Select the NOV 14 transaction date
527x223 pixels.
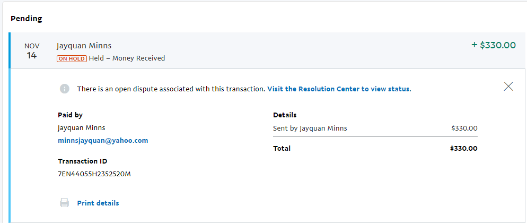(x=32, y=51)
